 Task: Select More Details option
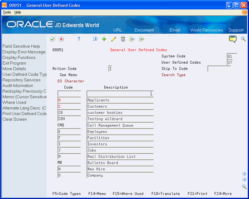[x=14, y=69]
